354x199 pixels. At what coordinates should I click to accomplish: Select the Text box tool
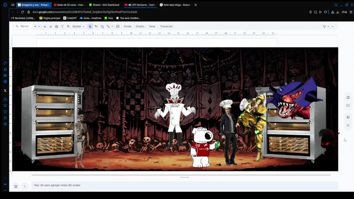point(96,27)
